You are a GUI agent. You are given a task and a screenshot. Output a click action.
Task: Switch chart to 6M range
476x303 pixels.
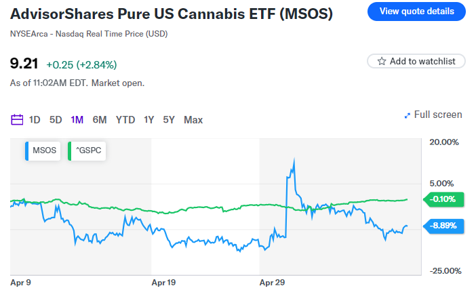coord(100,120)
